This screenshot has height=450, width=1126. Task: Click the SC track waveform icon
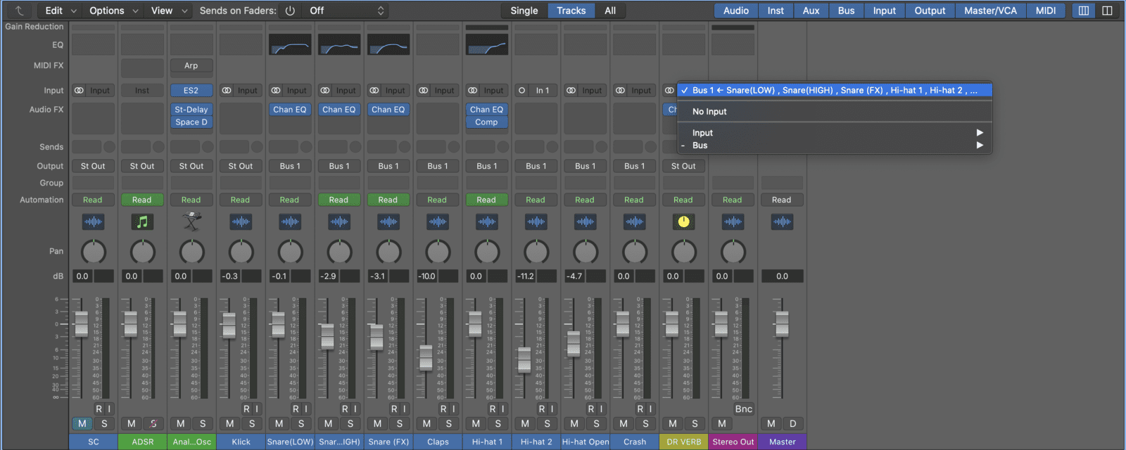click(93, 222)
